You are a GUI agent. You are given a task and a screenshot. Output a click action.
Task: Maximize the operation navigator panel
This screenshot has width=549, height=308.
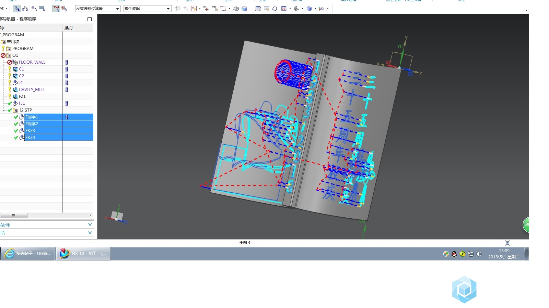click(90, 19)
